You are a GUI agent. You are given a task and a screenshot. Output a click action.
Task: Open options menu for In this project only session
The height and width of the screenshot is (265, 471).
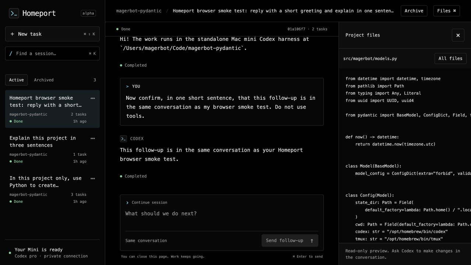click(x=93, y=179)
